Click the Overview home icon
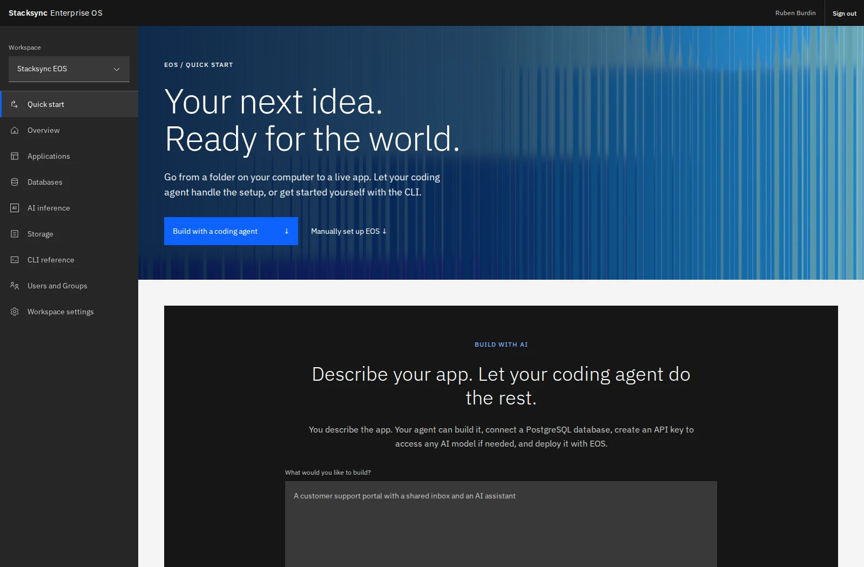The width and height of the screenshot is (864, 567). [x=15, y=130]
